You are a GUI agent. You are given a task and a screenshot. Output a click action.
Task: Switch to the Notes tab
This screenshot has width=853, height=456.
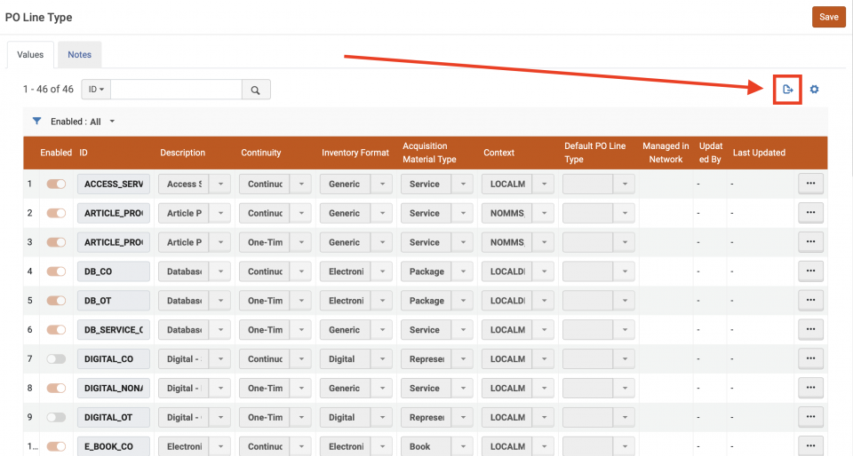click(x=80, y=55)
